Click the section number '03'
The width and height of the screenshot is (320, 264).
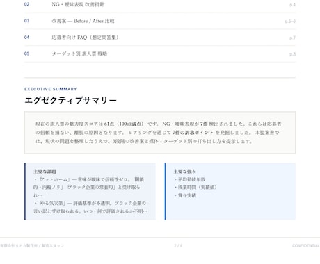[27, 21]
